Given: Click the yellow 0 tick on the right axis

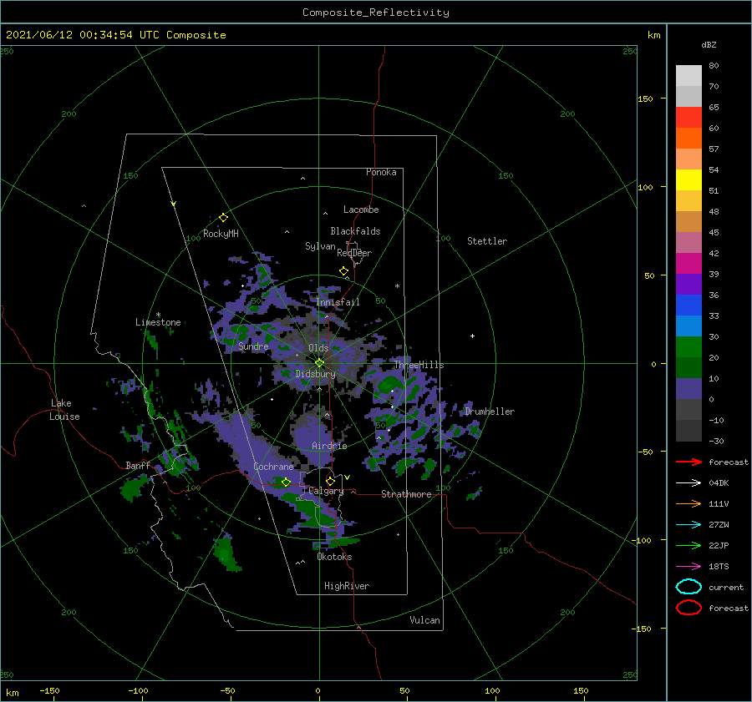Looking at the screenshot, I should [653, 364].
